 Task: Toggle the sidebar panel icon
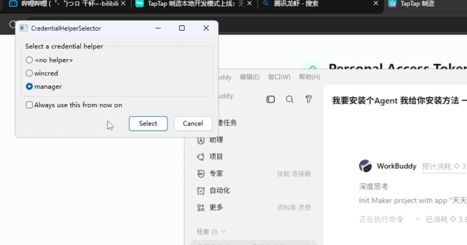[x=270, y=99]
